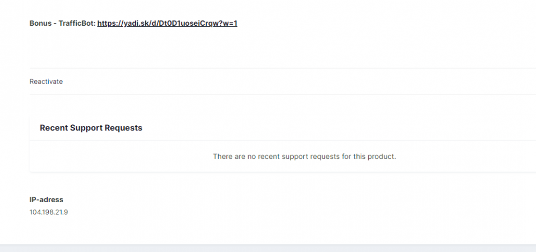
Task: Click the "Recent Support Requests" heading
Action: click(91, 128)
